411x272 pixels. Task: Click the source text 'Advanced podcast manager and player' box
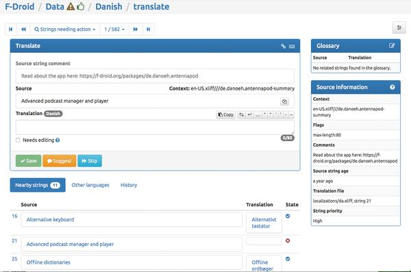(x=155, y=101)
